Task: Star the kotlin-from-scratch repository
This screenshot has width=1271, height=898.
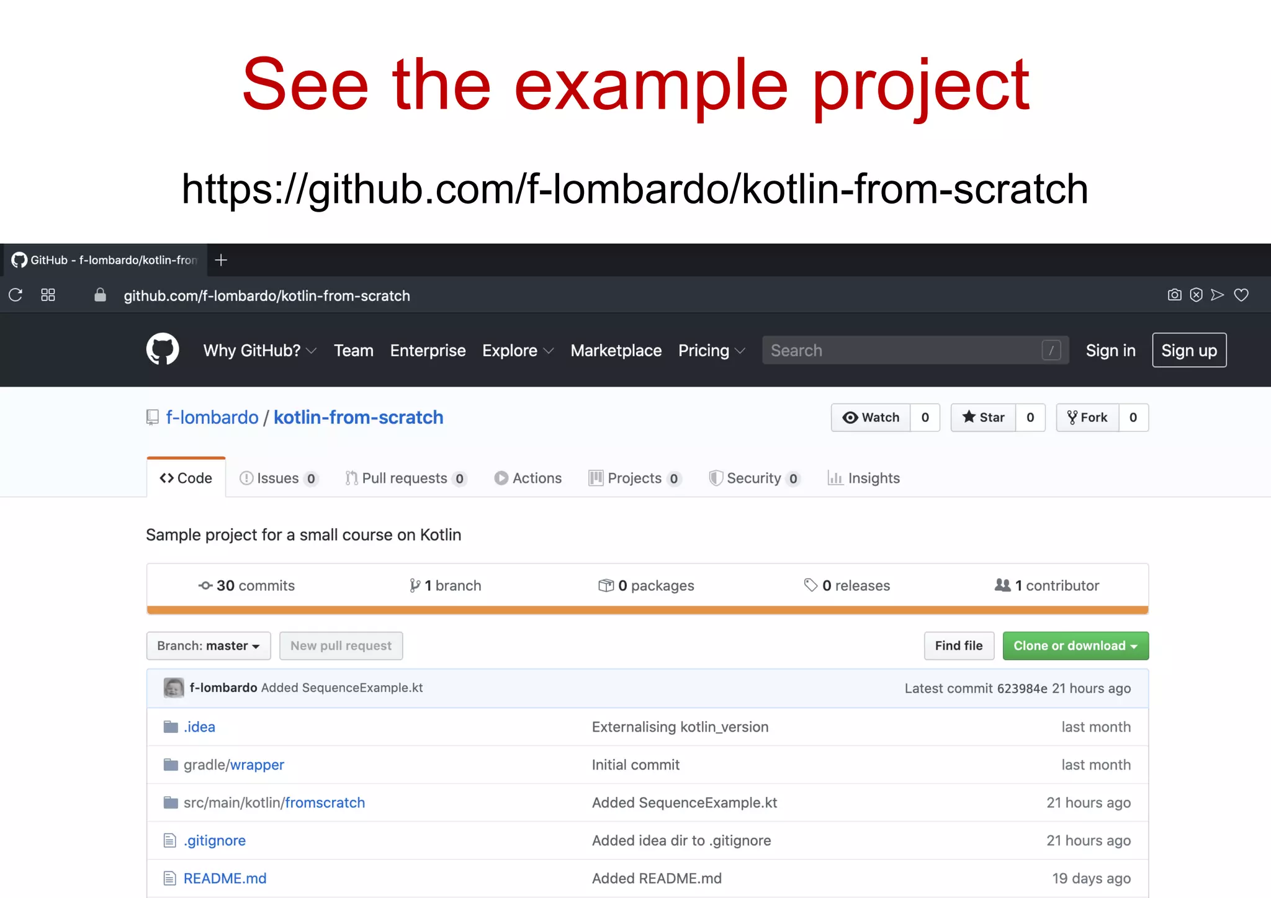Action: 984,418
